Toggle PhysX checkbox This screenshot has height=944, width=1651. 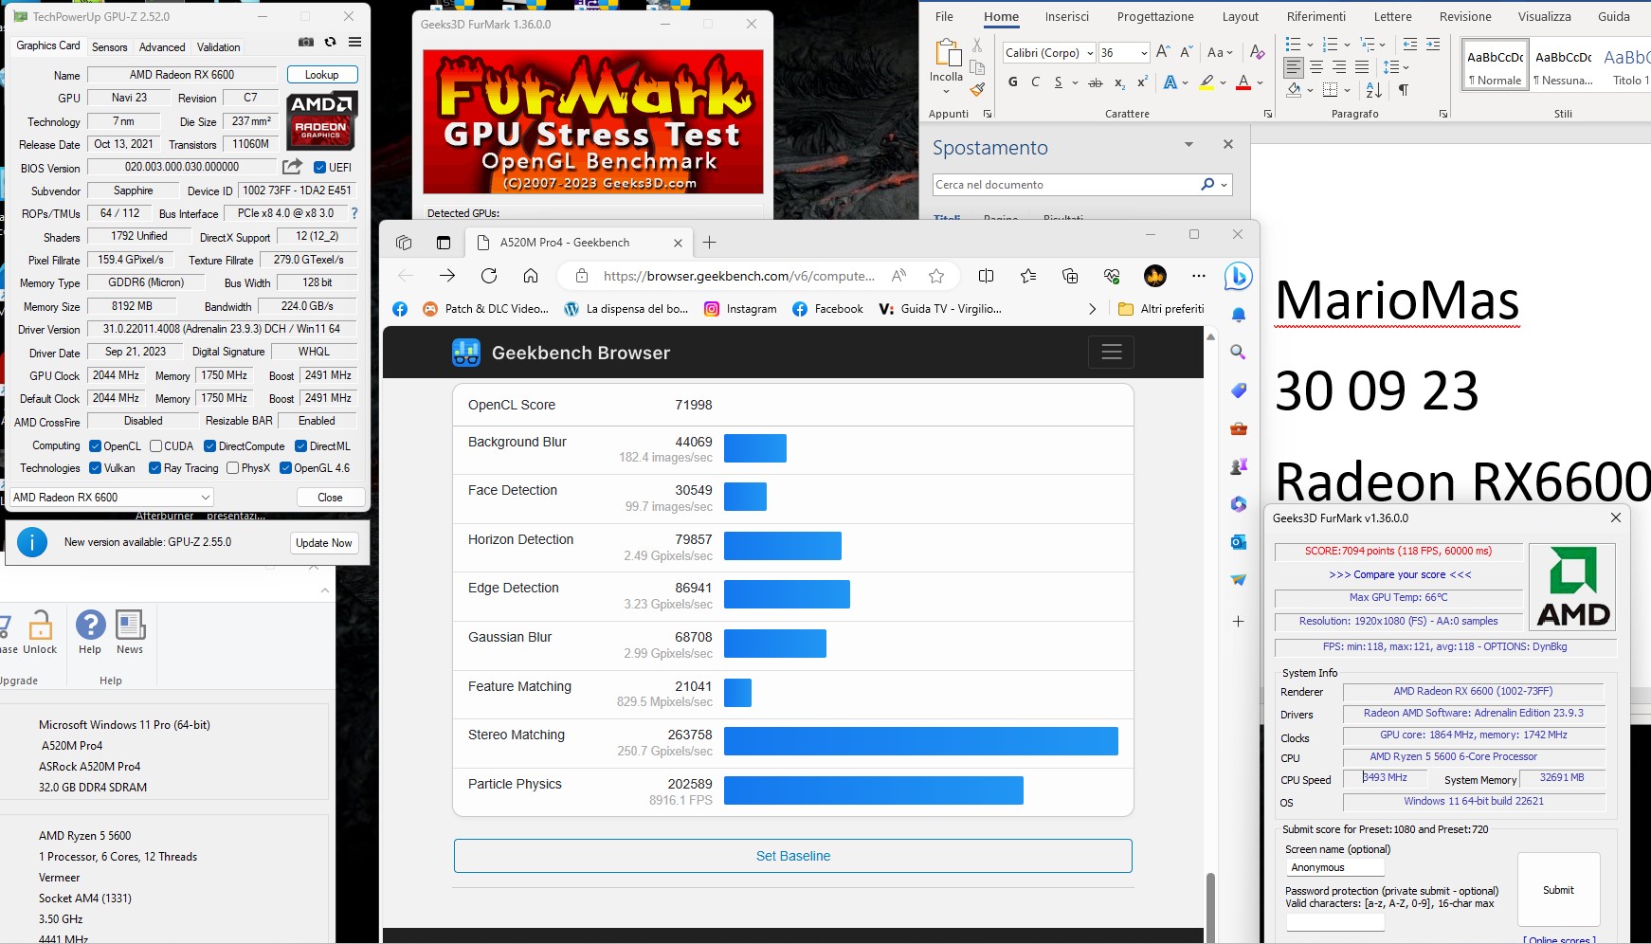[x=232, y=468]
